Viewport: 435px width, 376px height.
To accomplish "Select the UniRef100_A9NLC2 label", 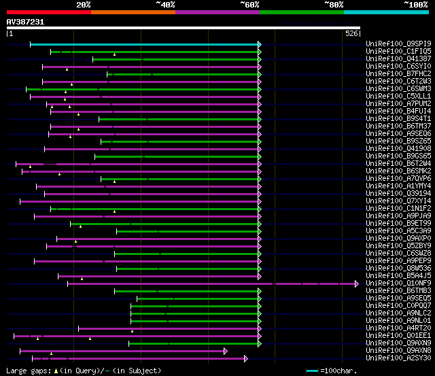I will [398, 313].
